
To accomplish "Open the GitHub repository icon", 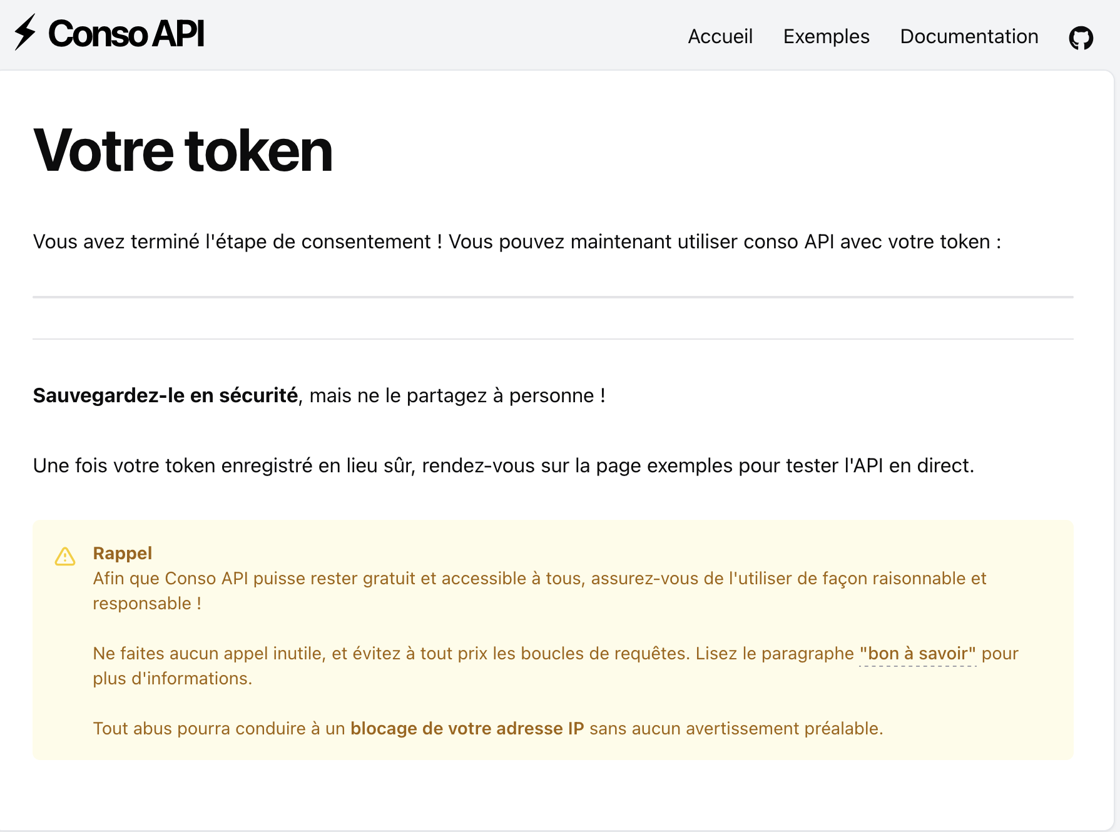I will click(x=1081, y=38).
